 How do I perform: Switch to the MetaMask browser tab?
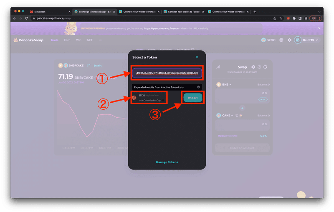click(49, 12)
